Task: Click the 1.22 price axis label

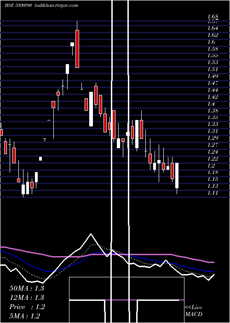Action: (x=213, y=158)
